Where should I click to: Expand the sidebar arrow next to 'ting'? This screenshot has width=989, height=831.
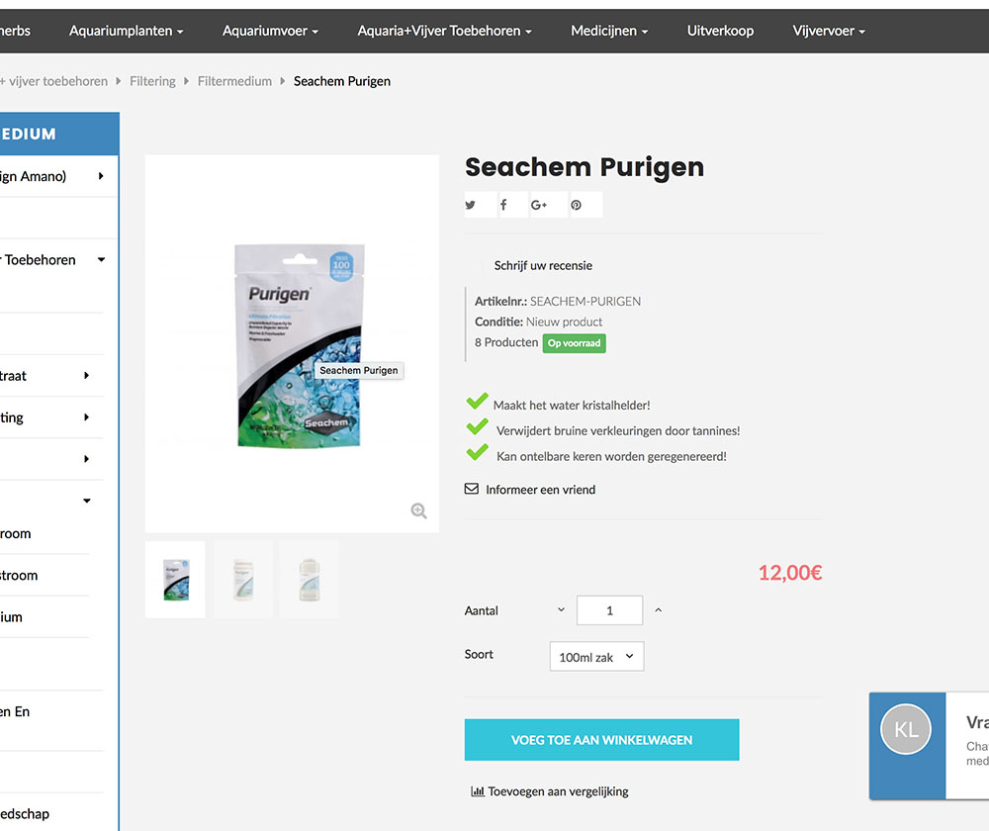(x=86, y=417)
